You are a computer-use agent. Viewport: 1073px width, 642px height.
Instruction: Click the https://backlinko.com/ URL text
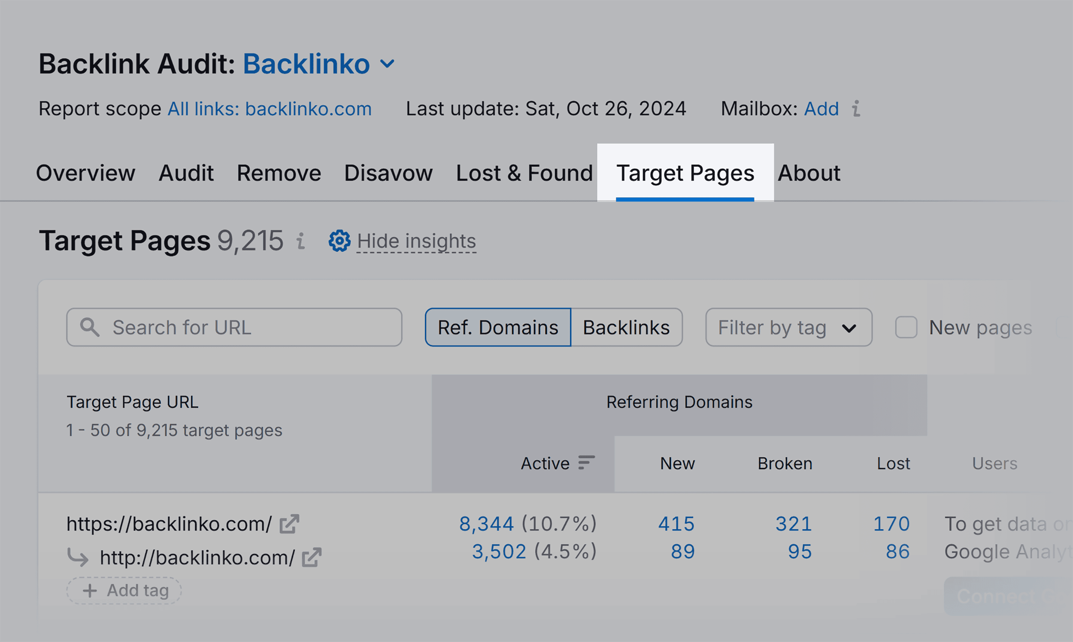pyautogui.click(x=169, y=524)
